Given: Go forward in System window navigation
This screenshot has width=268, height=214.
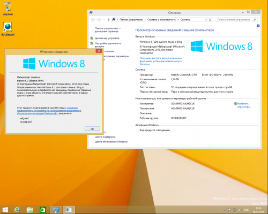Looking at the screenshot, I should (x=99, y=20).
